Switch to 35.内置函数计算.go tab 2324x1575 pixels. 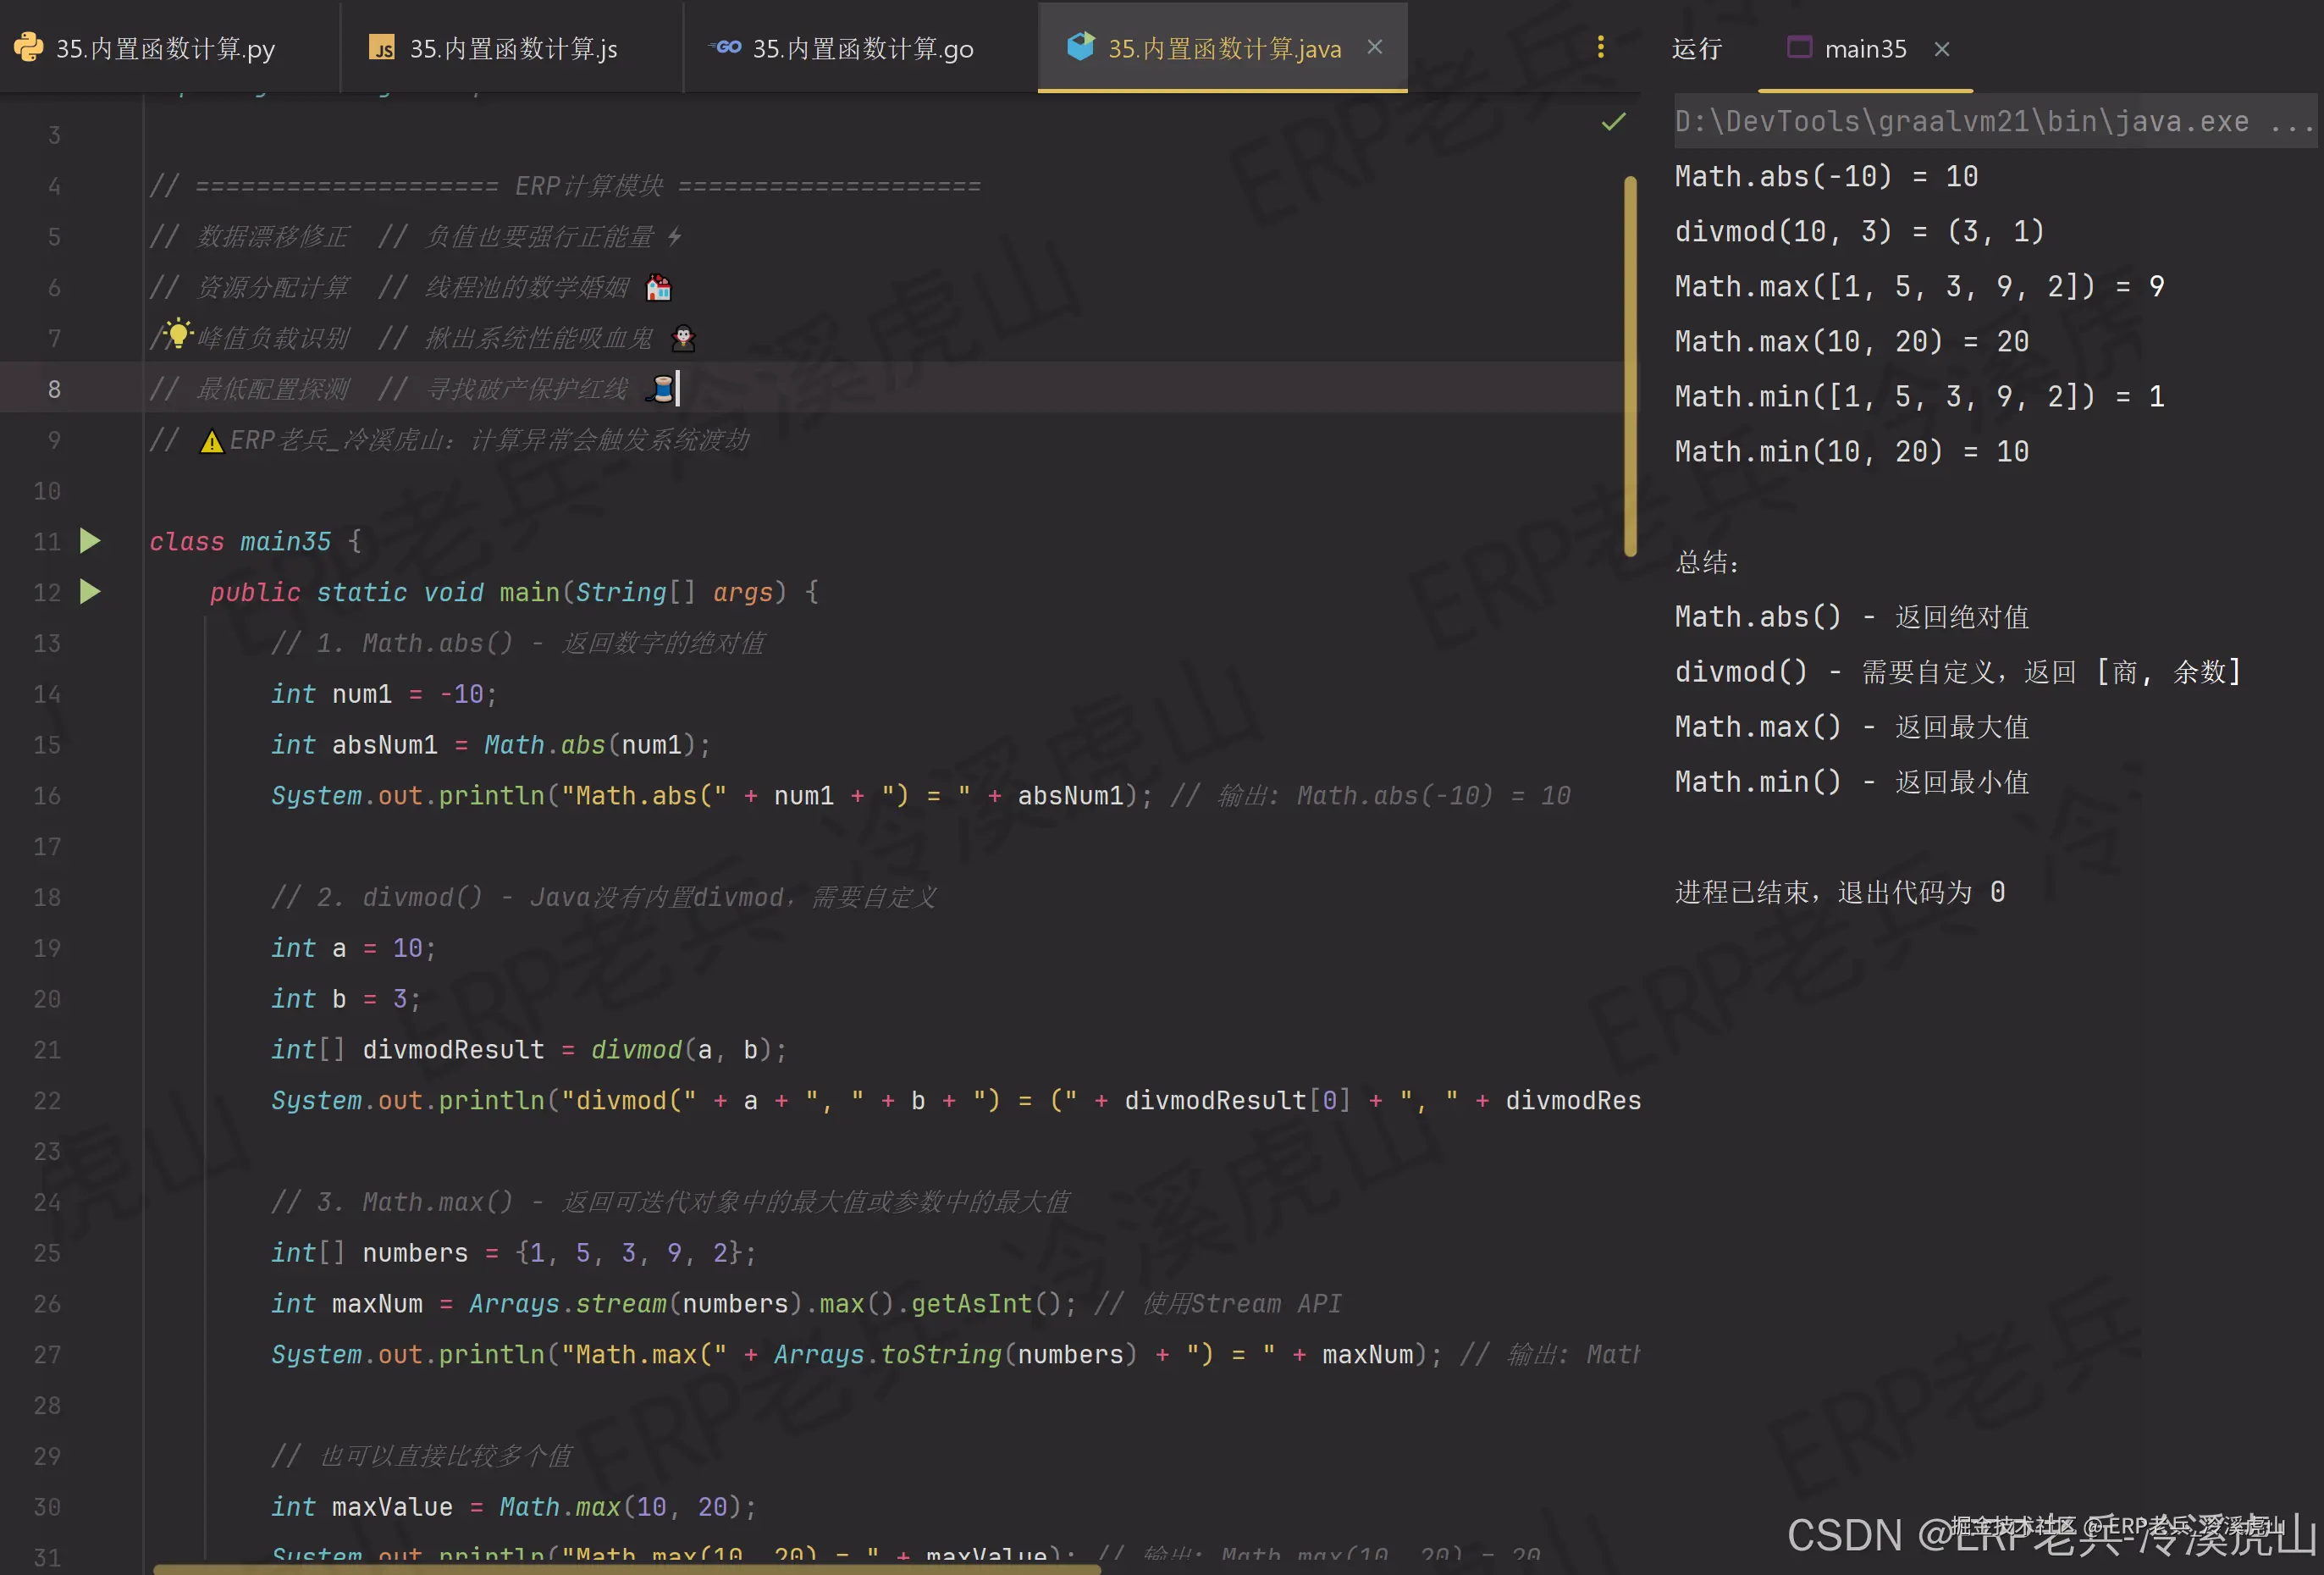coord(862,49)
